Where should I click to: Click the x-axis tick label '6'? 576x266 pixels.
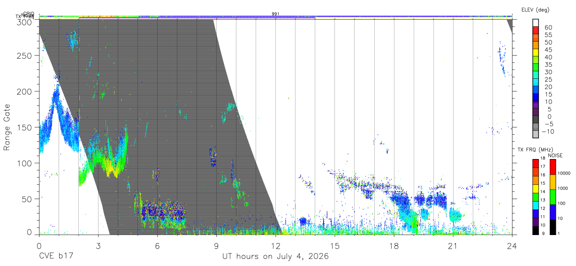157,245
